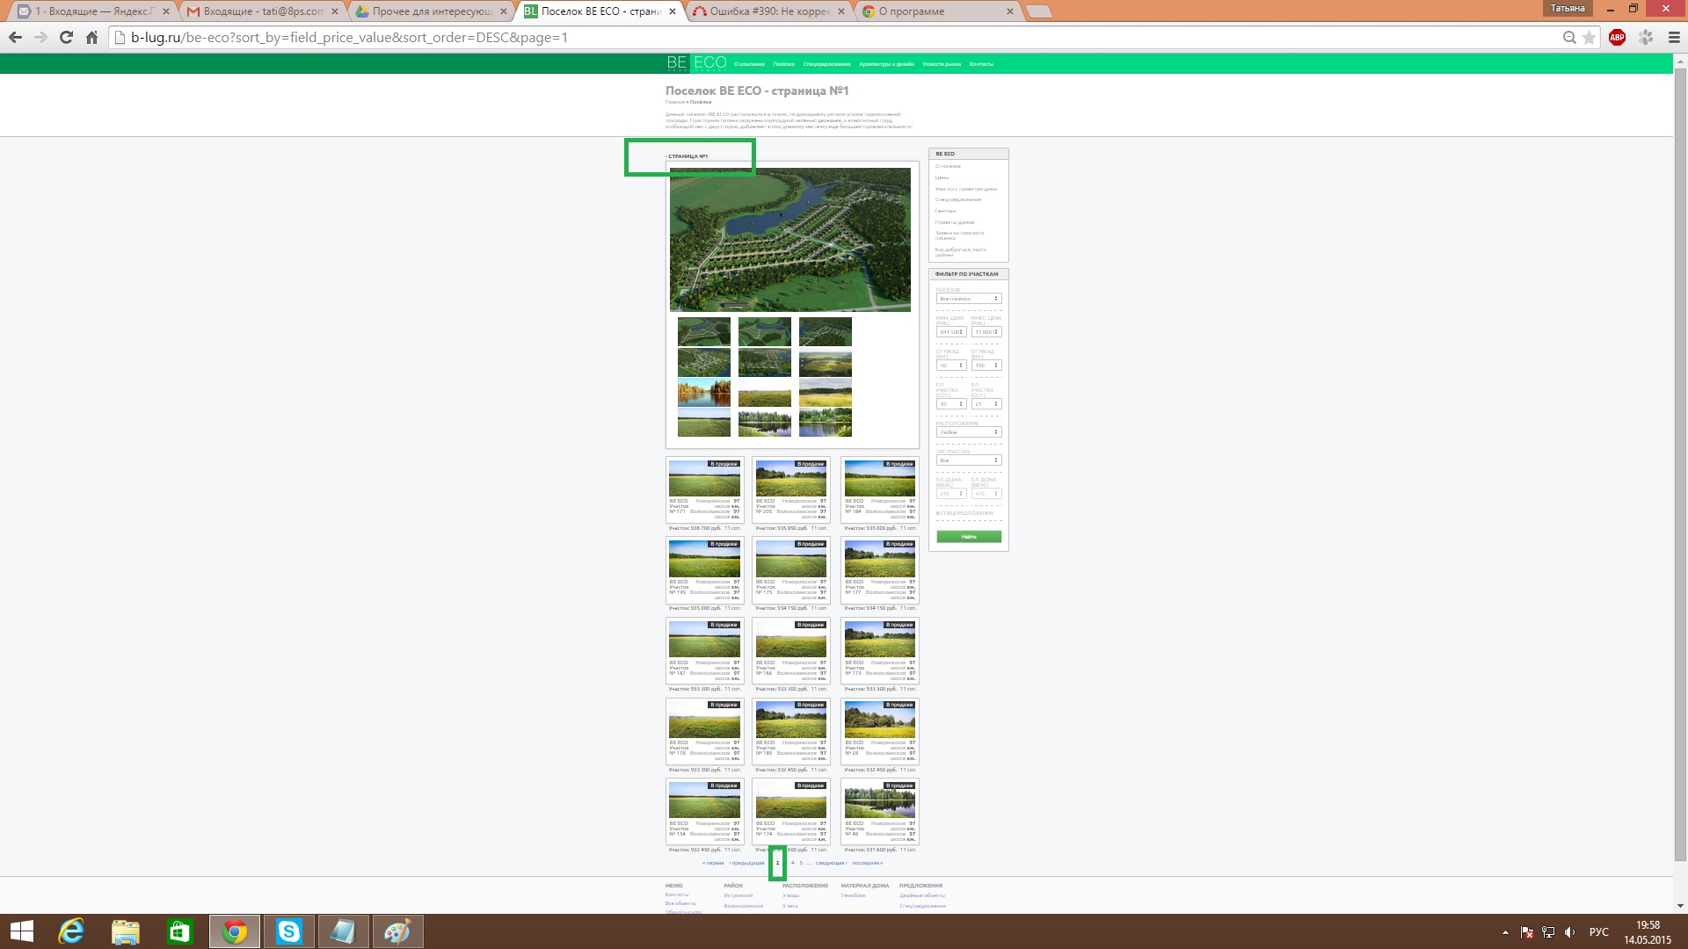Screen dimensions: 1688x949
Task: Open the Контакты item in top menu
Action: [x=981, y=64]
